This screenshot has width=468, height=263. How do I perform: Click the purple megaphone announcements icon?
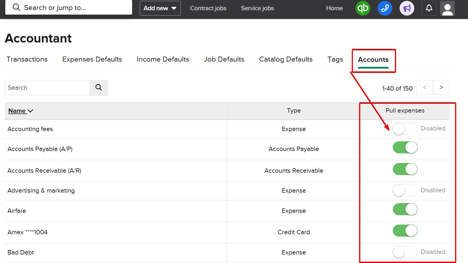[x=407, y=8]
